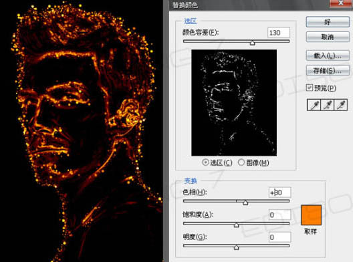Click the lightness value input field
The image size is (353, 262).
280,237
